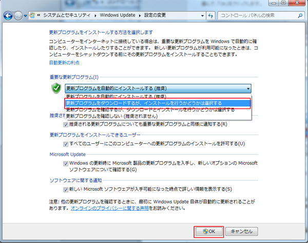Click the Forward navigation arrow button

[19, 15]
